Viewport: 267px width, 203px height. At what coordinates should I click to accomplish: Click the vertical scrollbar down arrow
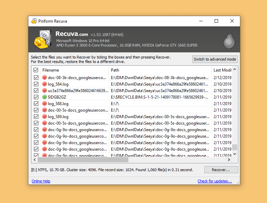(234, 154)
